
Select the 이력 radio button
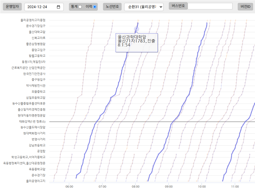pos(95,7)
